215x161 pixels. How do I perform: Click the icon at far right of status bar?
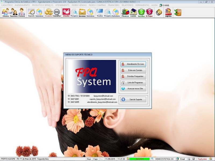[x=211, y=159]
